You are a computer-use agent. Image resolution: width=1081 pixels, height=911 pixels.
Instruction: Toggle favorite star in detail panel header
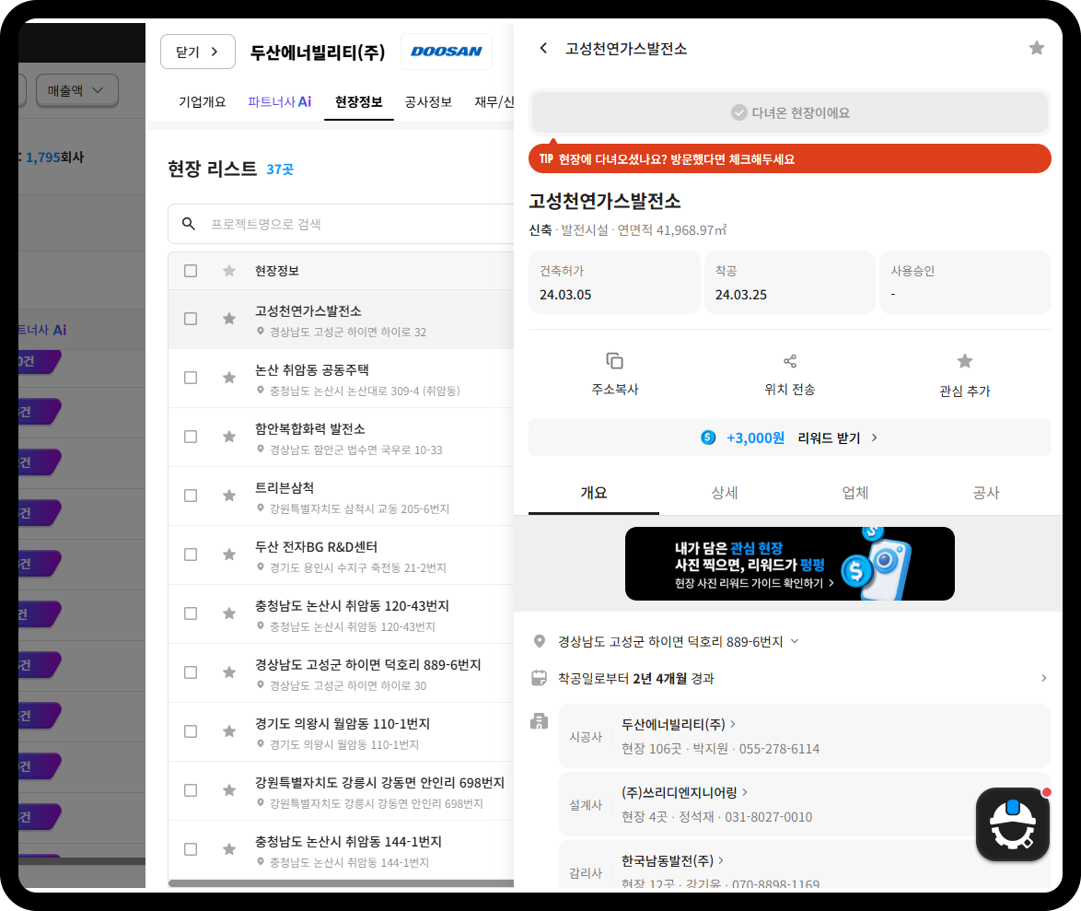click(x=1036, y=48)
